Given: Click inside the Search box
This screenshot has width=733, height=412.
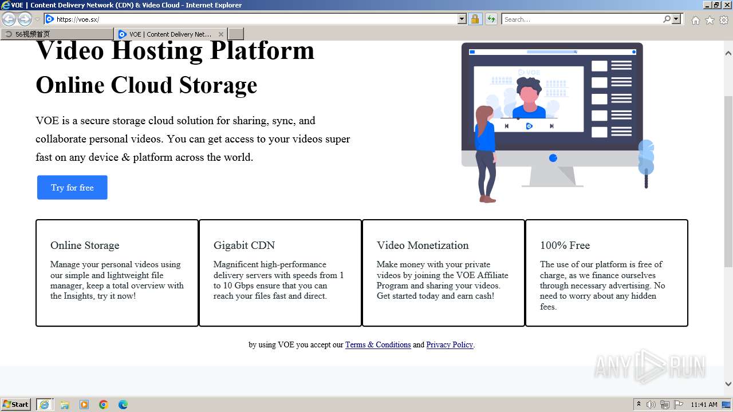Looking at the screenshot, I should pos(581,19).
